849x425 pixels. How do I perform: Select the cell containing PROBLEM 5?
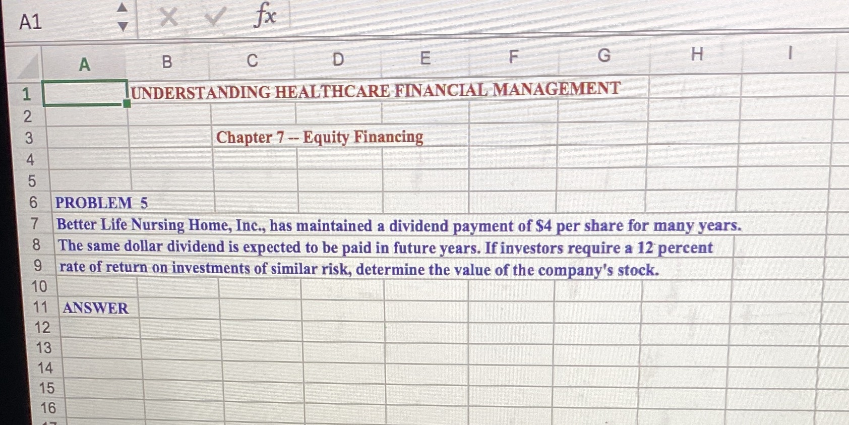pyautogui.click(x=91, y=203)
